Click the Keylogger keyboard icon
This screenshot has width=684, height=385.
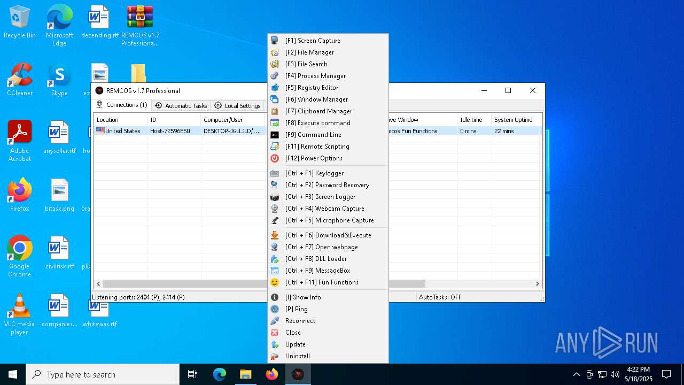click(x=275, y=173)
